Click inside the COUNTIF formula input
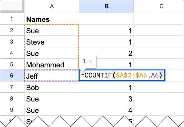Screen dimensions: 184x127 pyautogui.click(x=122, y=75)
